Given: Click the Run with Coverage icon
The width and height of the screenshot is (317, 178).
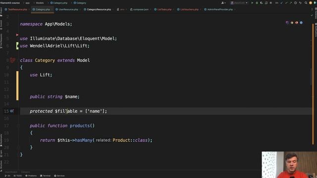Looking at the screenshot, I should pos(262,3).
